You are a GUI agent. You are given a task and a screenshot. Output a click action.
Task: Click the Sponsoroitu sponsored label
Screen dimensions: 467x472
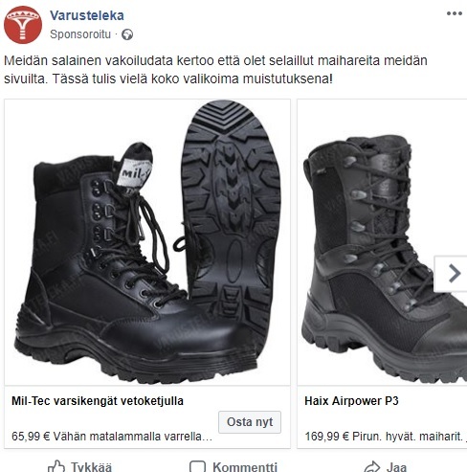[80, 34]
